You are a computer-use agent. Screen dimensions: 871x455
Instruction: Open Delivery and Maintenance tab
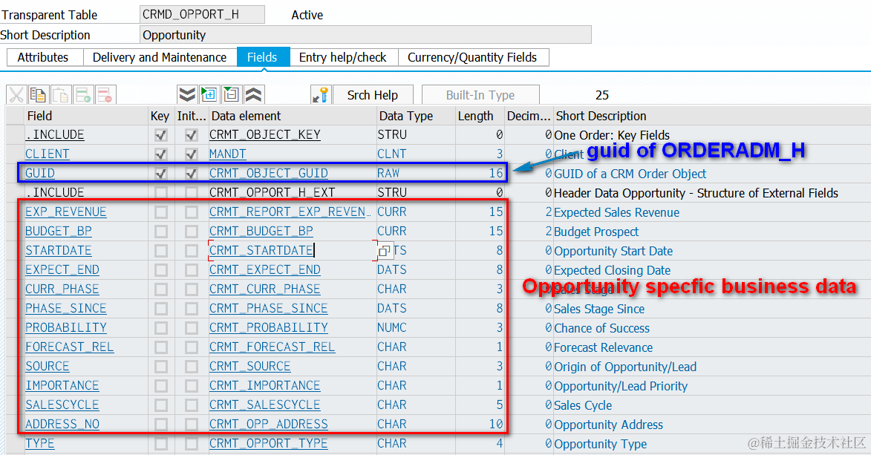point(160,57)
